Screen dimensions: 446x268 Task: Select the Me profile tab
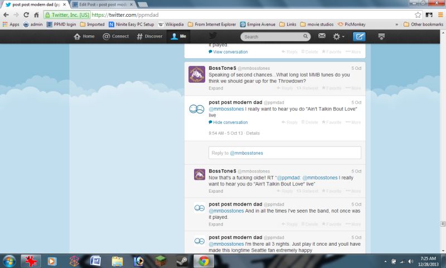pos(178,36)
